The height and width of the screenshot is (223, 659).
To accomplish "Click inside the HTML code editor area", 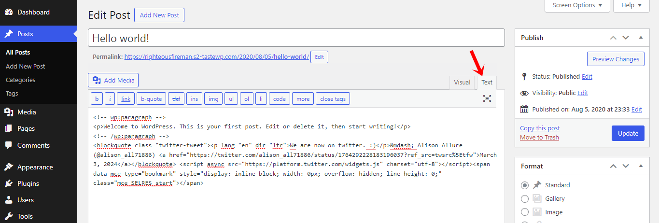I will (296, 164).
